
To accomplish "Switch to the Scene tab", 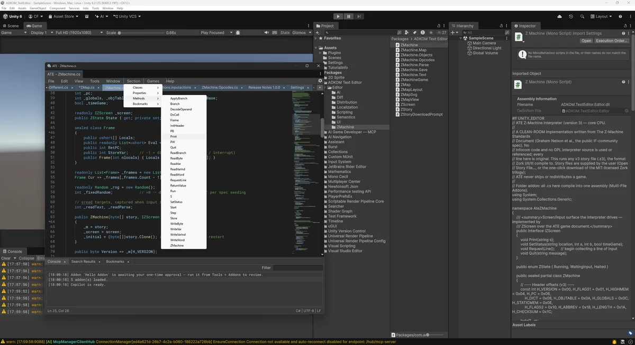I will 11,26.
